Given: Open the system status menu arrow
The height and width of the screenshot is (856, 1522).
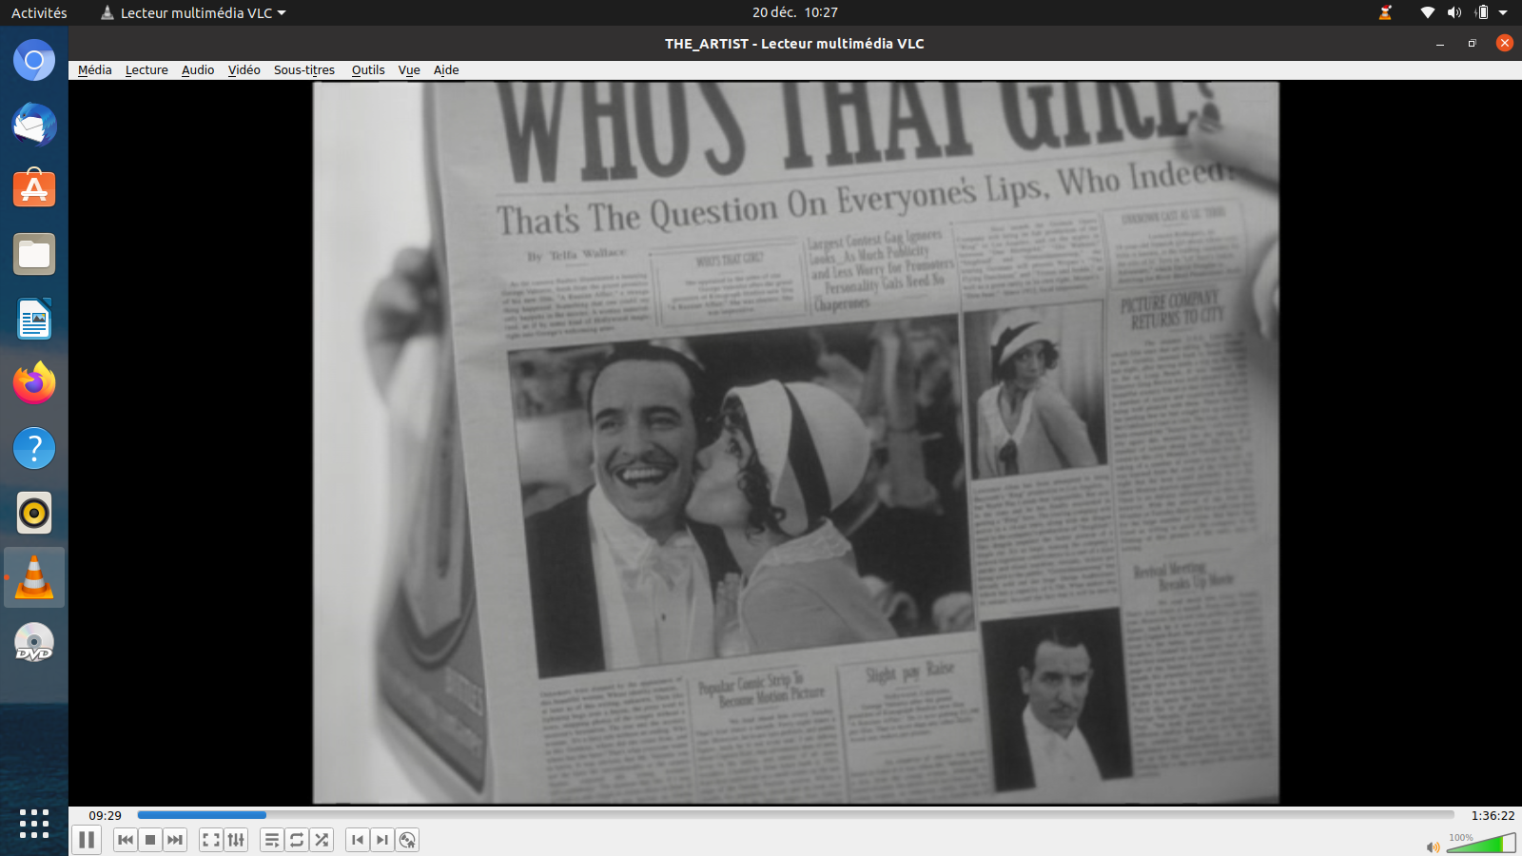Looking at the screenshot, I should coord(1503,13).
